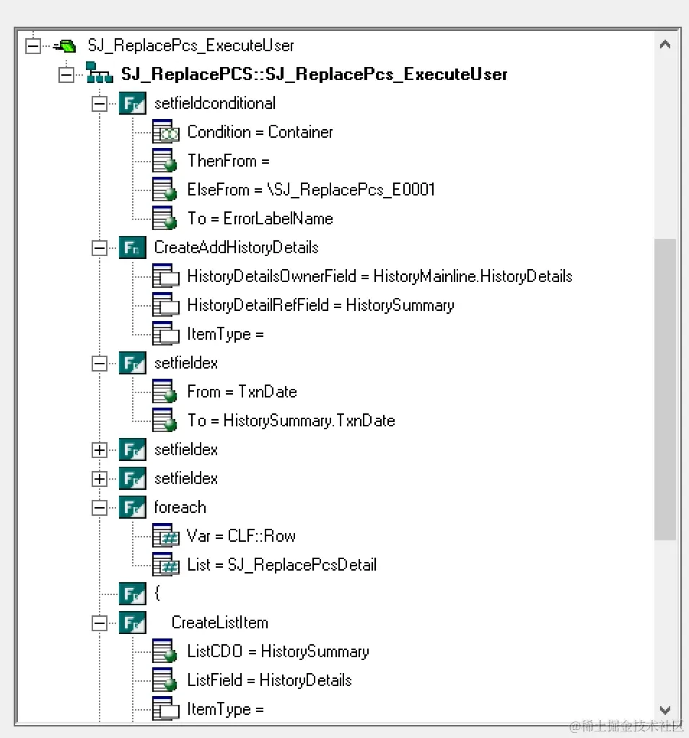Select List = SJ_ReplacePcsDetail row
The image size is (689, 738).
281,565
